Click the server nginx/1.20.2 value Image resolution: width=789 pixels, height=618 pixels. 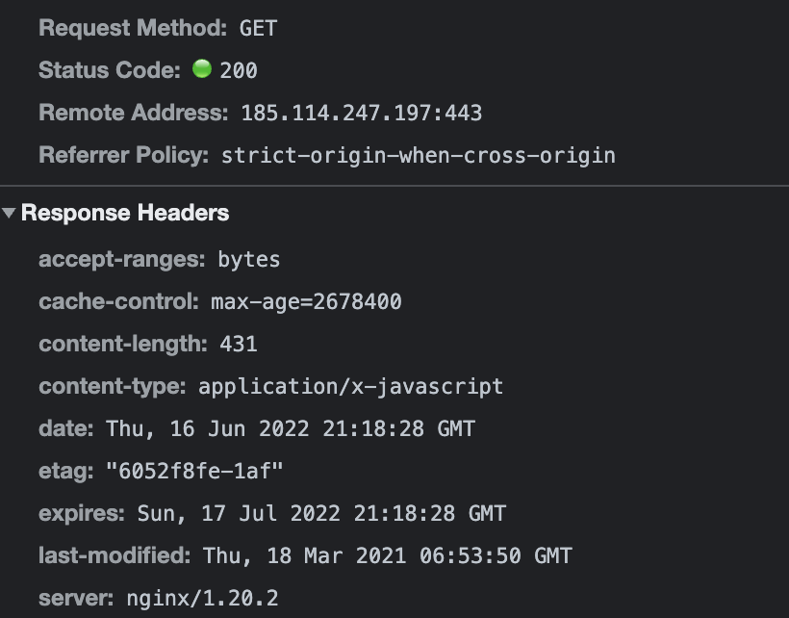click(202, 598)
